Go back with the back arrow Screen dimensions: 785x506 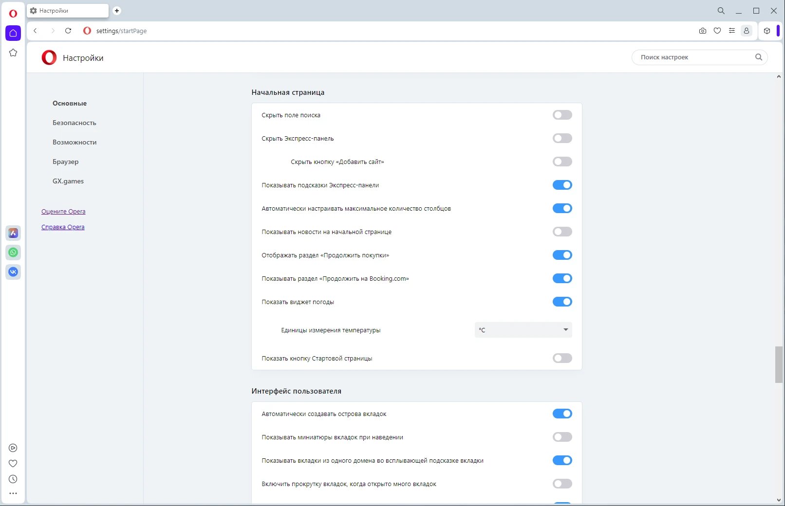(35, 31)
